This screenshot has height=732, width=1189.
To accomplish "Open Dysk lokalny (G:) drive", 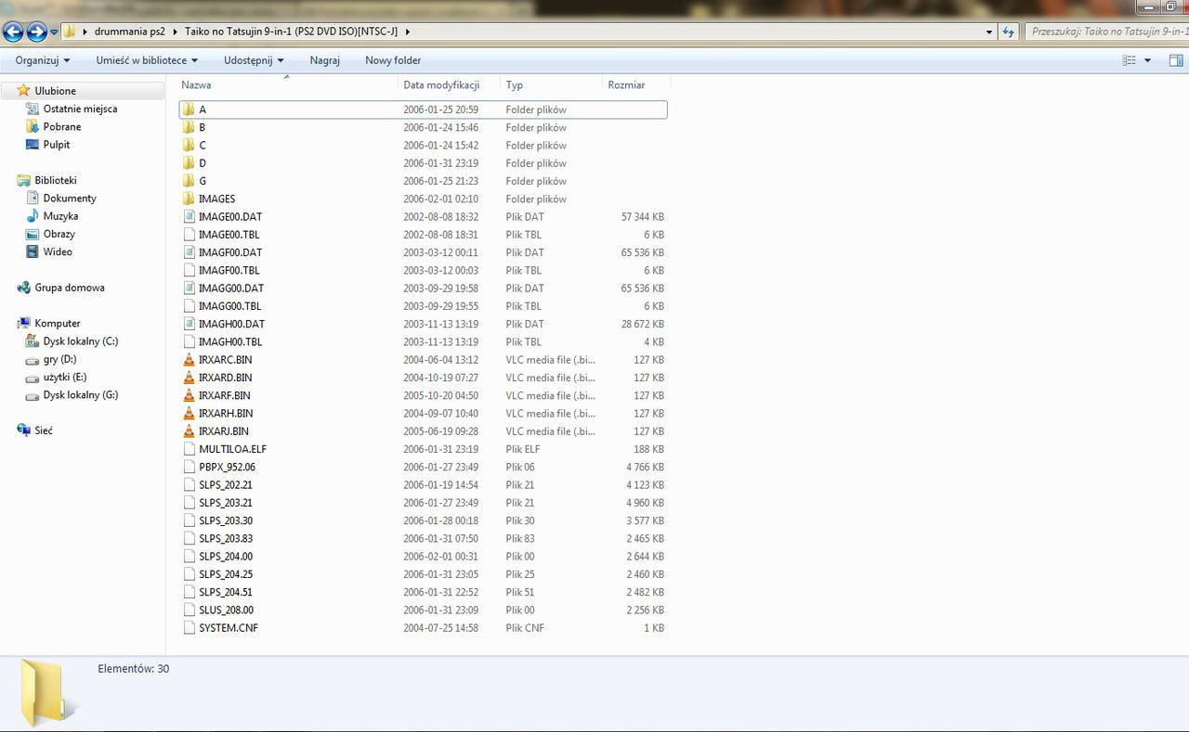I will [x=80, y=394].
